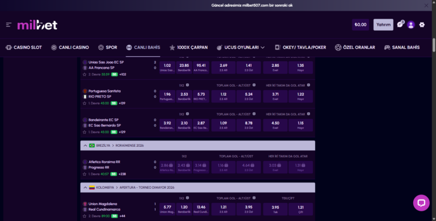Close the address announcement banner
436x221 pixels.
[x=426, y=5]
